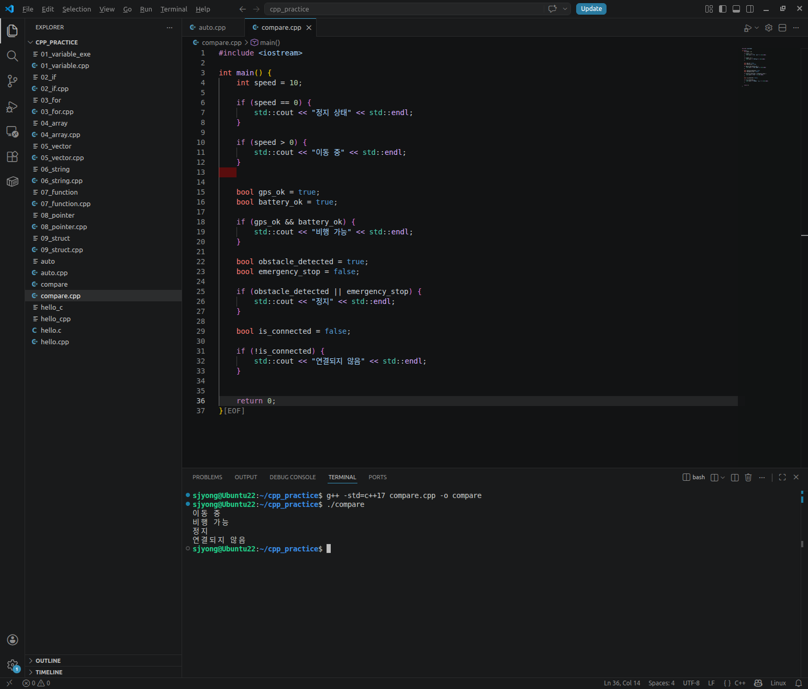
Task: Click the bash terminal label
Action: click(694, 477)
